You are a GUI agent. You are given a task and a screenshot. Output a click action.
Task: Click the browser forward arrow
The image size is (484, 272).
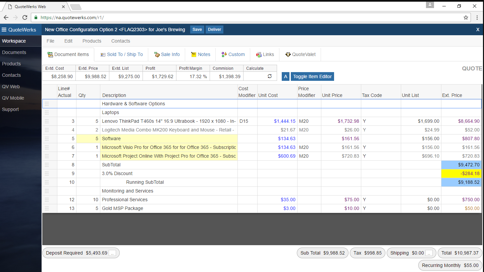(15, 17)
